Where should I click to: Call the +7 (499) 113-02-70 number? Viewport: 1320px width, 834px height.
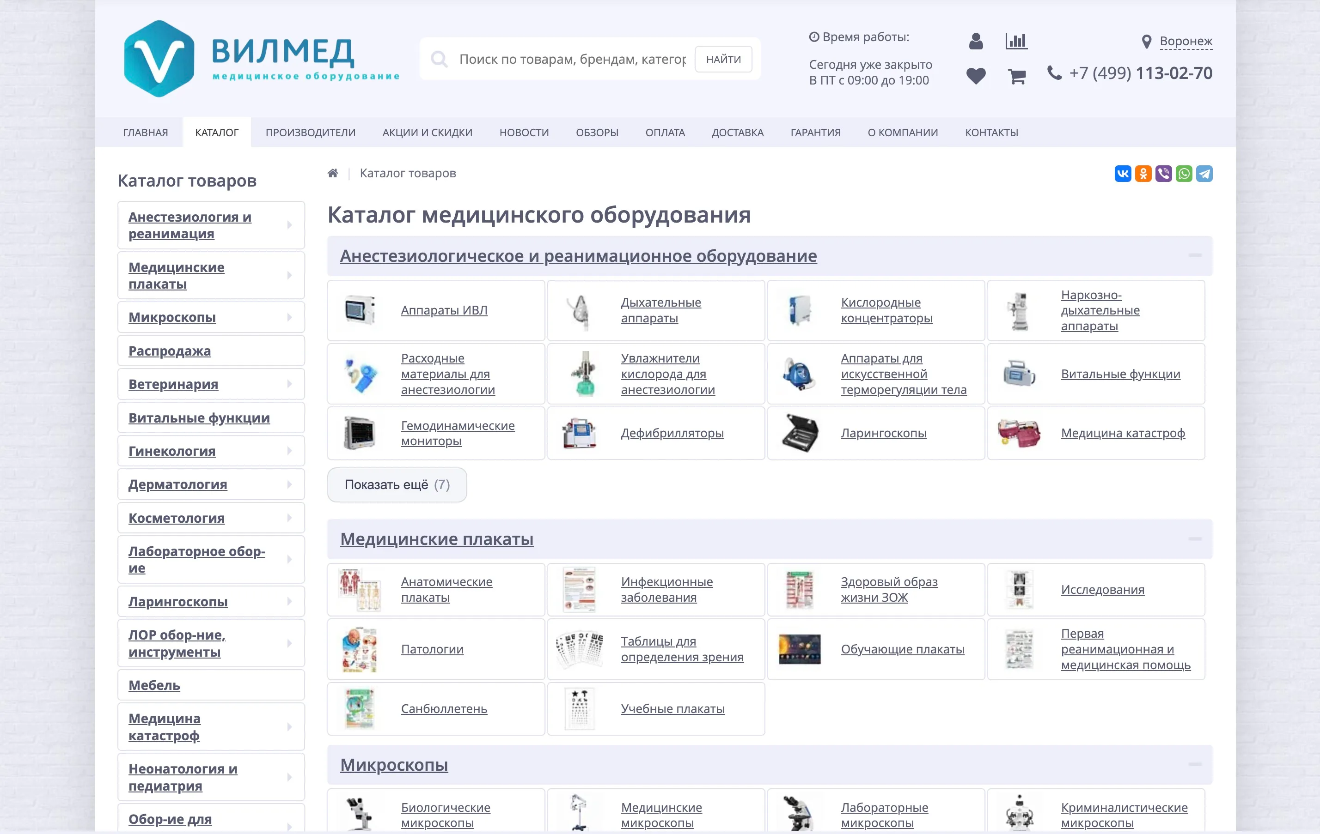(x=1140, y=73)
